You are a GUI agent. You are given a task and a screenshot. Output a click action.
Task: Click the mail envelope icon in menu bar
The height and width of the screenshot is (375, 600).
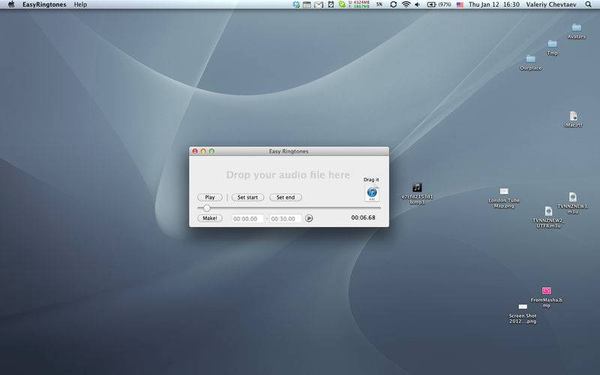point(318,4)
